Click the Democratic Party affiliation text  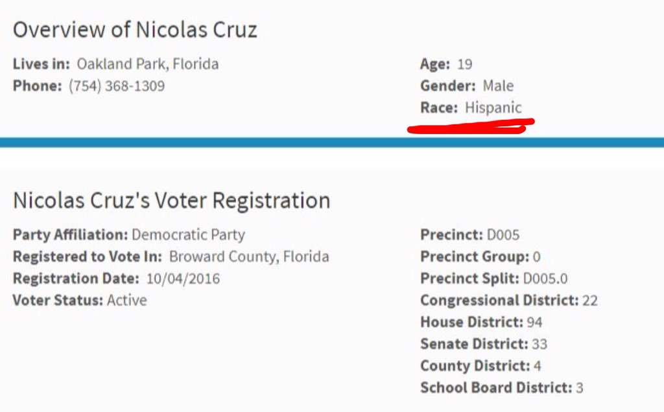tap(188, 235)
